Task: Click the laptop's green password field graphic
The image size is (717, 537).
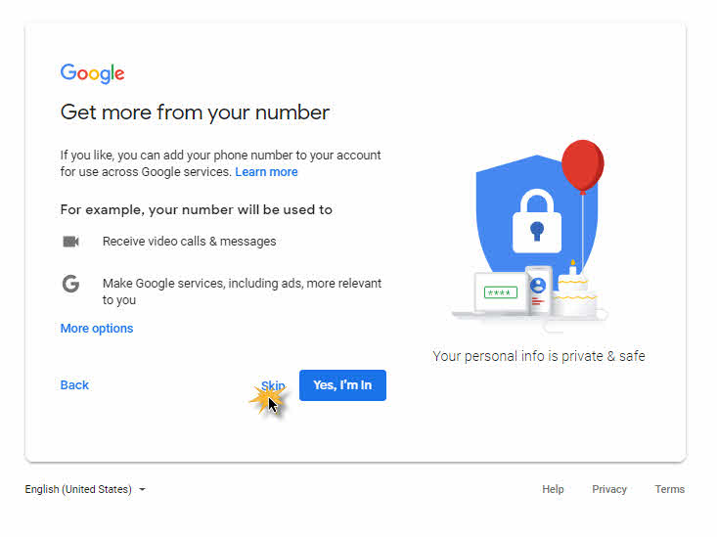Action: [500, 292]
